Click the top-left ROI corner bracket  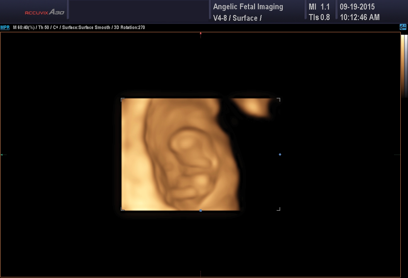pos(123,100)
